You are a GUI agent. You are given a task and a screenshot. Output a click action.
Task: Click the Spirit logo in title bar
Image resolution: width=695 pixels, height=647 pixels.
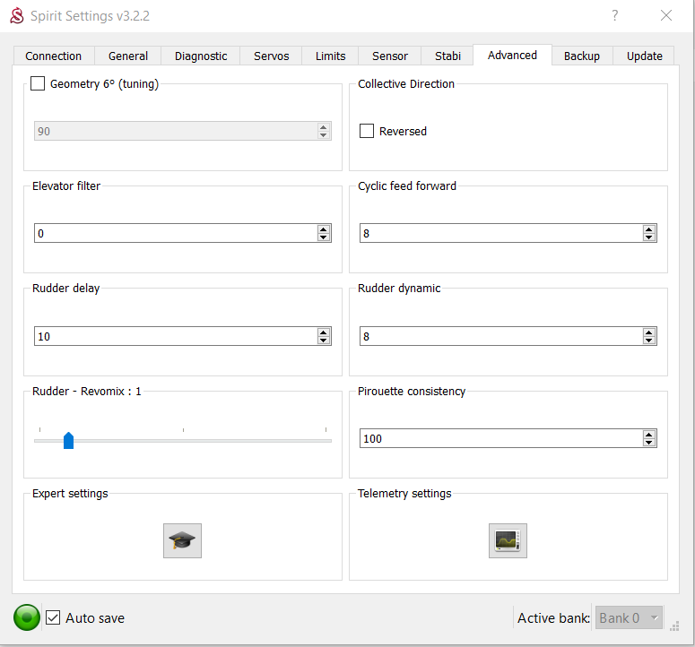click(x=16, y=16)
